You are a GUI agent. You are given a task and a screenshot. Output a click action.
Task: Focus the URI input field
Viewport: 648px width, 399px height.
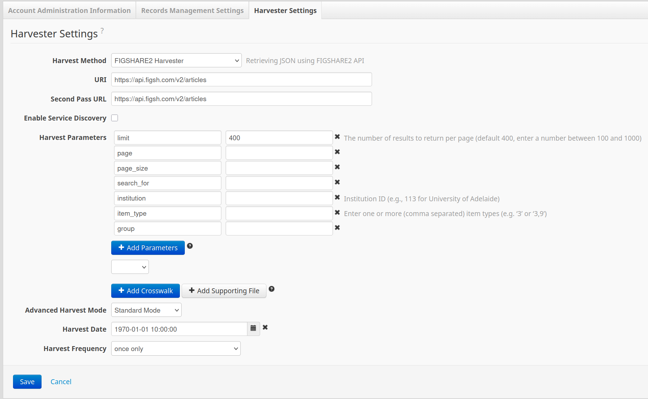tap(241, 80)
